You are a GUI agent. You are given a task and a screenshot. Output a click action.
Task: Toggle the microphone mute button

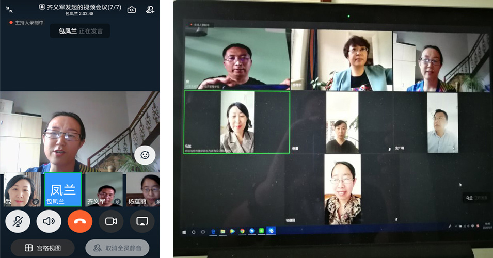pos(18,221)
